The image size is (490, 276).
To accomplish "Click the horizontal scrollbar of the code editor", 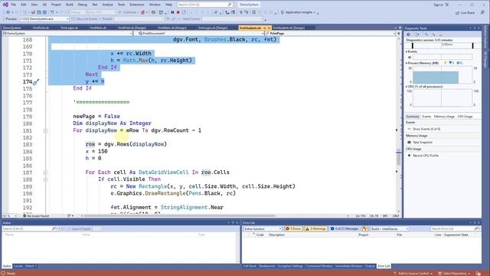I will 180,216.
